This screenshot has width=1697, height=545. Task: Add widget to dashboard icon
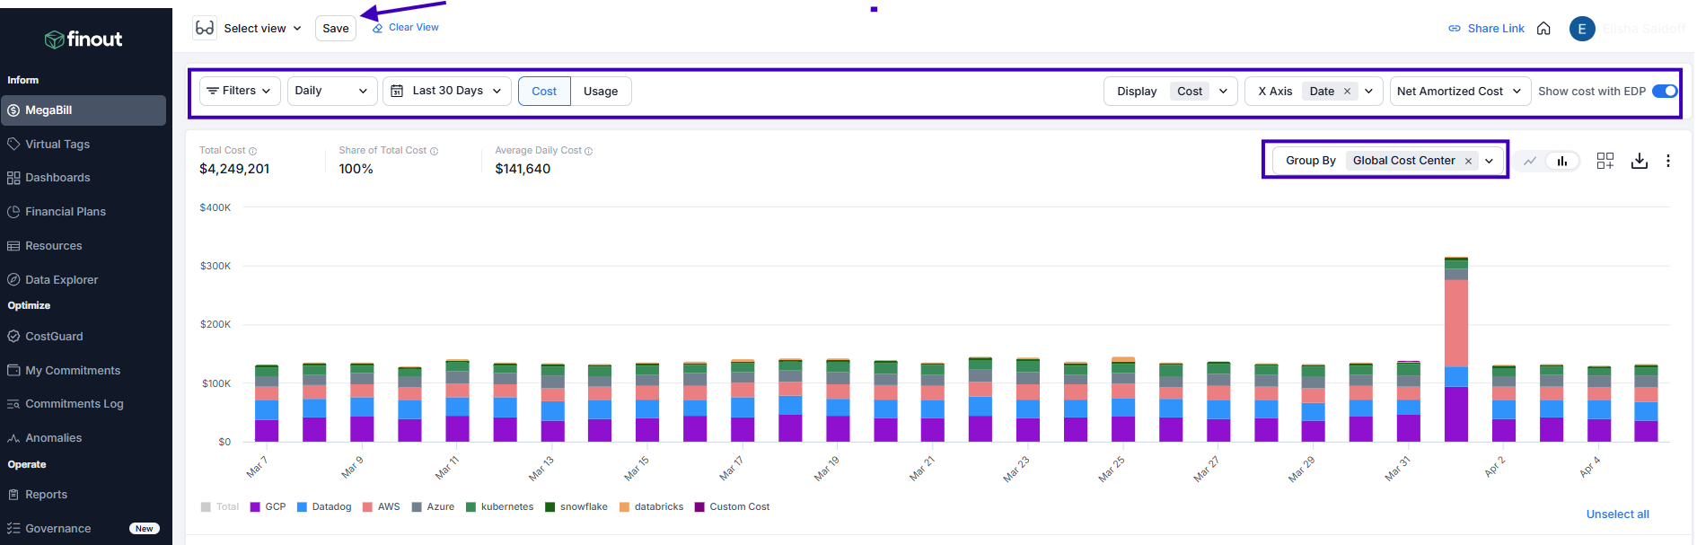pyautogui.click(x=1605, y=161)
